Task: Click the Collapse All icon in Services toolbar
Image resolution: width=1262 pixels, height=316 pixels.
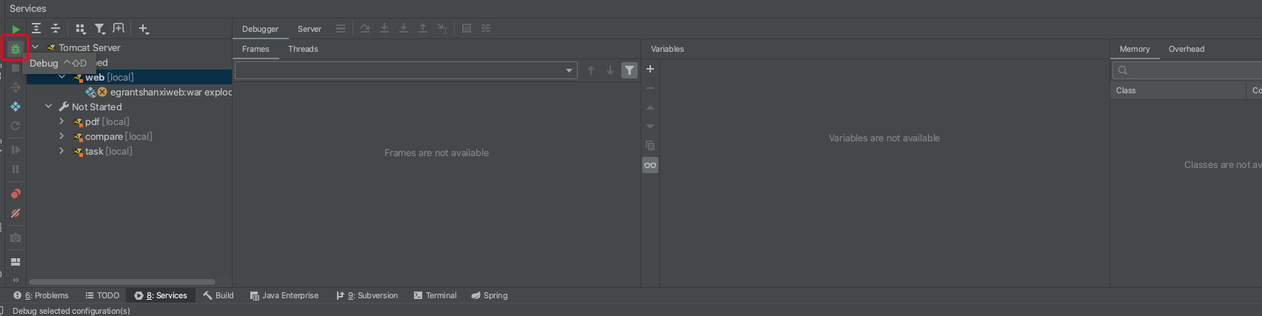Action: 56,28
